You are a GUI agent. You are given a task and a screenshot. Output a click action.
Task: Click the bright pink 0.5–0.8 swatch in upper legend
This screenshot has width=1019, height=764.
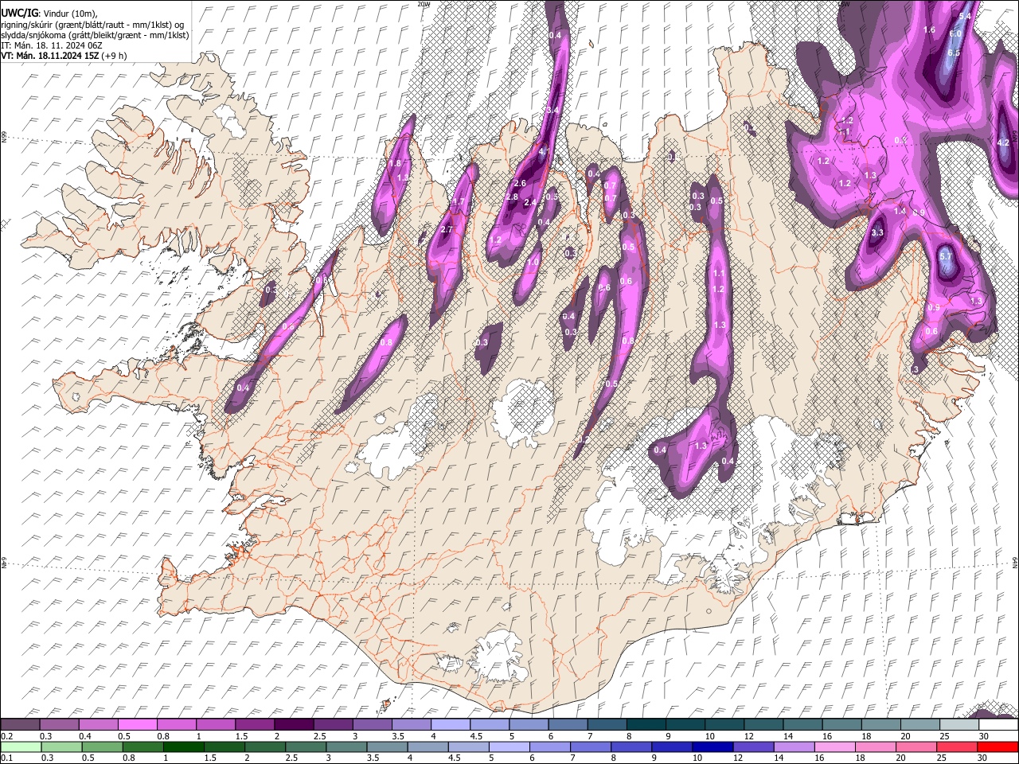138,725
